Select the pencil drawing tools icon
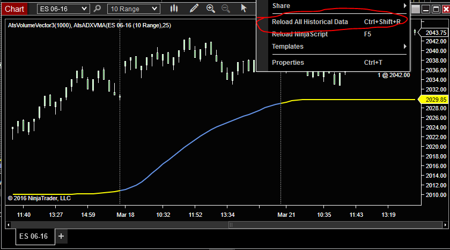Screen dimensions: 450x250 [x=194, y=9]
